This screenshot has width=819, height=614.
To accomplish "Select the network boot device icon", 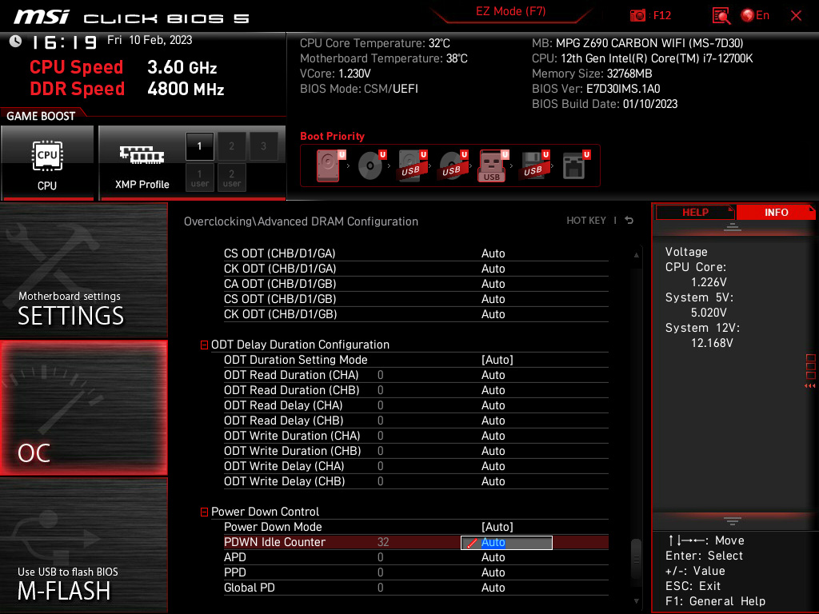I will click(x=576, y=165).
